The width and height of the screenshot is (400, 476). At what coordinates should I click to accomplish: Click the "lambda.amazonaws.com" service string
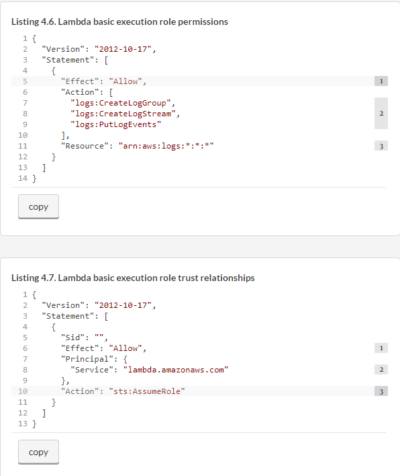click(175, 370)
